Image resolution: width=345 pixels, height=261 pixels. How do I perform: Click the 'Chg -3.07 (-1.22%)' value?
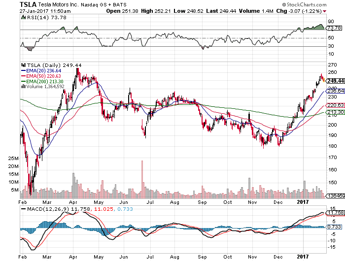(x=299, y=11)
